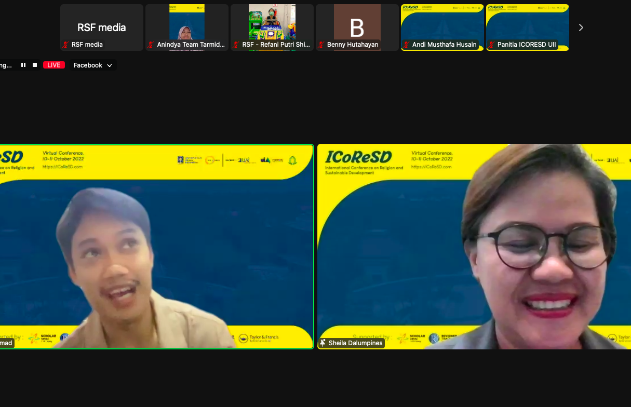
Task: Click Benny Hutahayan's muted microphone icon
Action: (321, 45)
